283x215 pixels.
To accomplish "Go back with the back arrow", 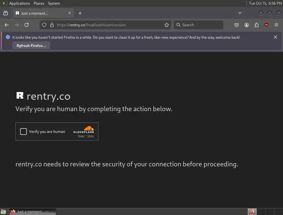I will point(7,25).
